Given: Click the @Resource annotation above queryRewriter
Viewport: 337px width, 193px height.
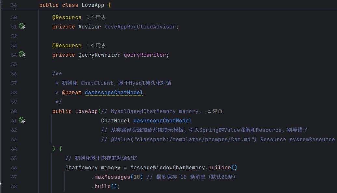Looking at the screenshot, I should tap(67, 46).
